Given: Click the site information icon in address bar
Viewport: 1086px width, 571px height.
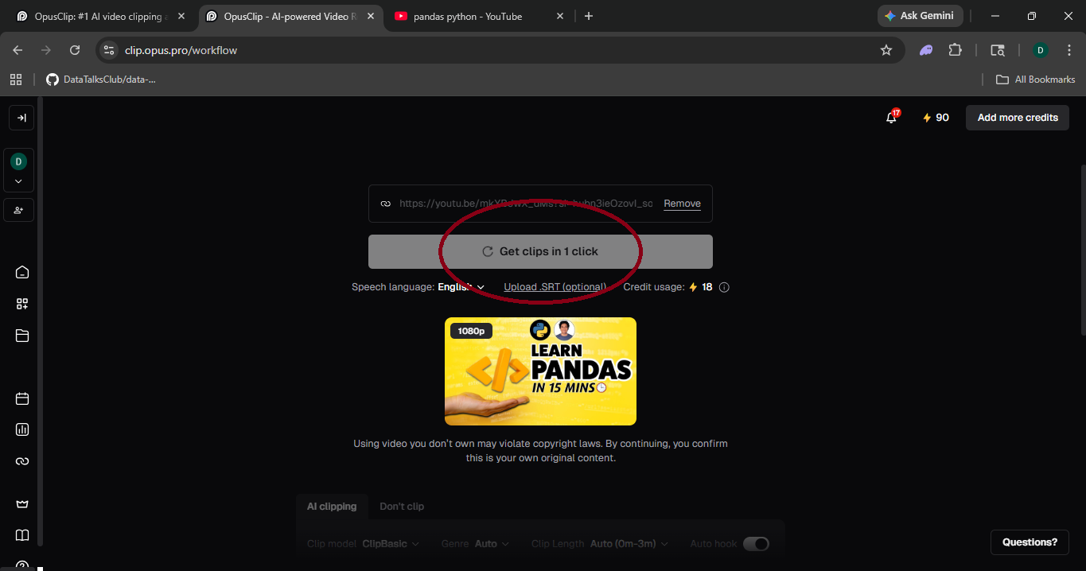Looking at the screenshot, I should tap(109, 50).
